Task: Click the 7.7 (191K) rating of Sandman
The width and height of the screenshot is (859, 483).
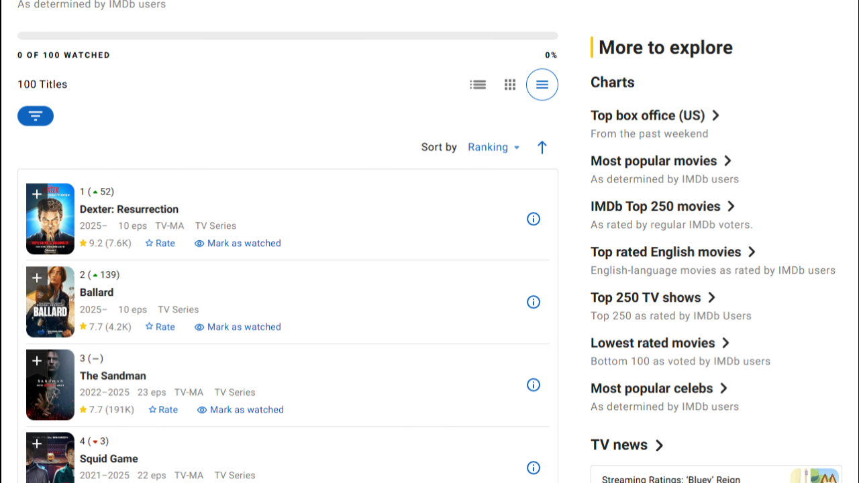Action: (x=107, y=410)
